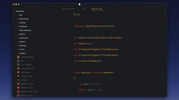The image size is (179, 100).
Task: Open .gitignore in the file tree
Action: point(25,72)
